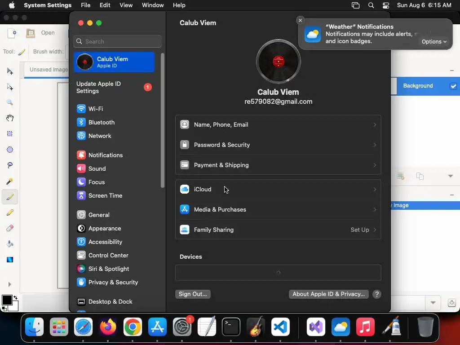Select the Background layer in paint app
This screenshot has width=460, height=345.
click(425, 86)
